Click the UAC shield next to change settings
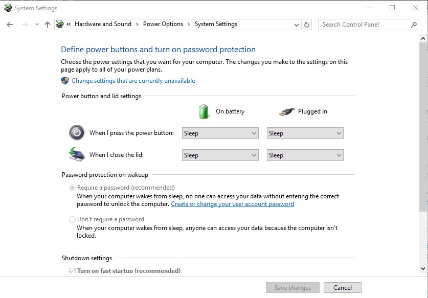Viewport: 428px width, 298px height. 64,80
